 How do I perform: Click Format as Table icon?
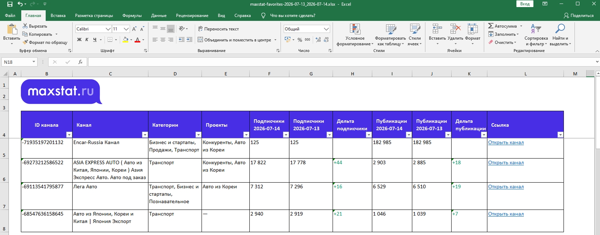[391, 29]
